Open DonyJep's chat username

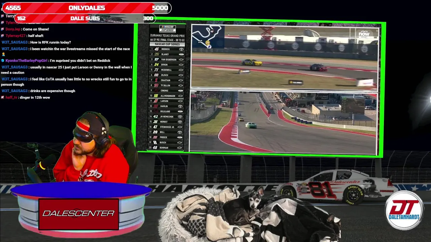tap(13, 29)
